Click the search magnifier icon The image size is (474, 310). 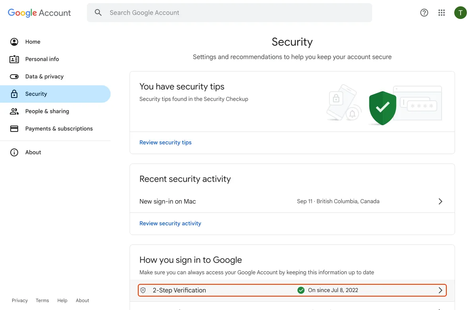[x=98, y=13]
